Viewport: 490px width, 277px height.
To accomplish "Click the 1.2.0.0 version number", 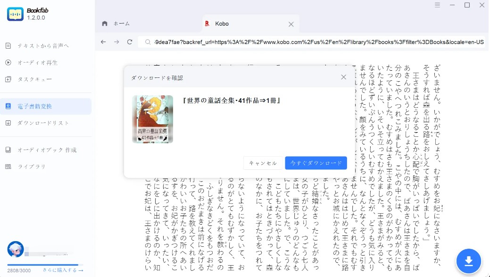I will pyautogui.click(x=36, y=18).
